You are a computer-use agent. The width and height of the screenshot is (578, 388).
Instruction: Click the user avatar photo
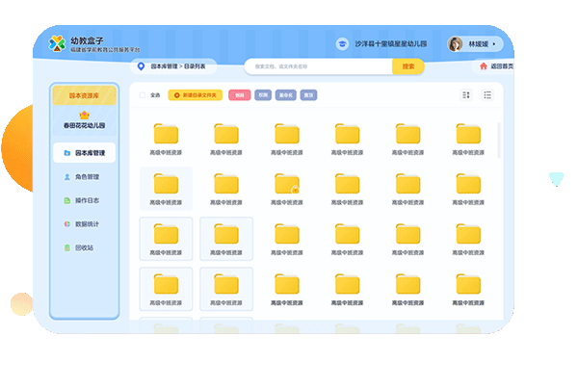[455, 44]
